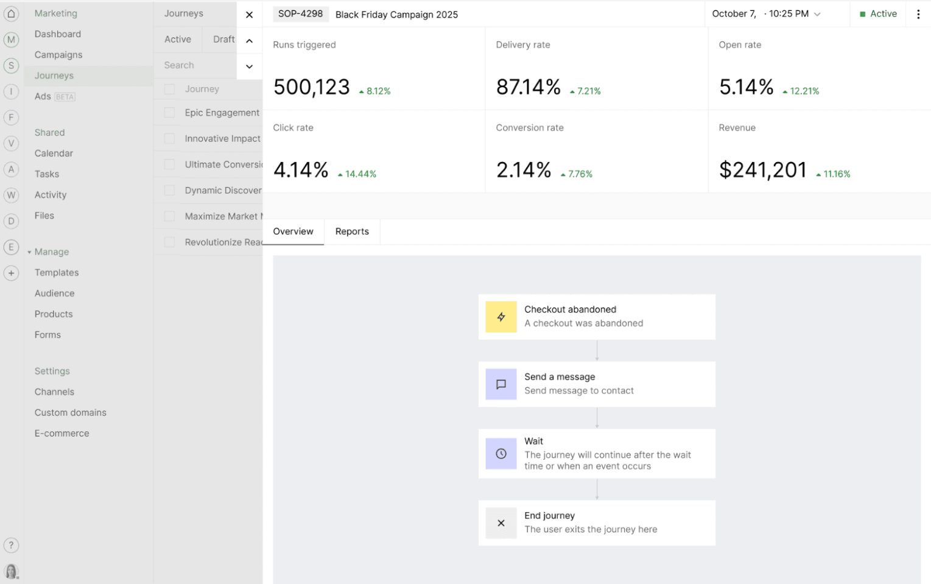Click the home icon in left rail

[x=11, y=13]
